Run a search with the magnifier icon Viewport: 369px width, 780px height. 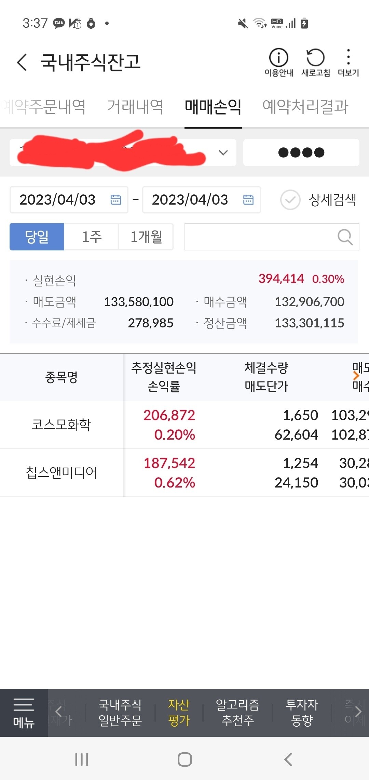pyautogui.click(x=345, y=237)
